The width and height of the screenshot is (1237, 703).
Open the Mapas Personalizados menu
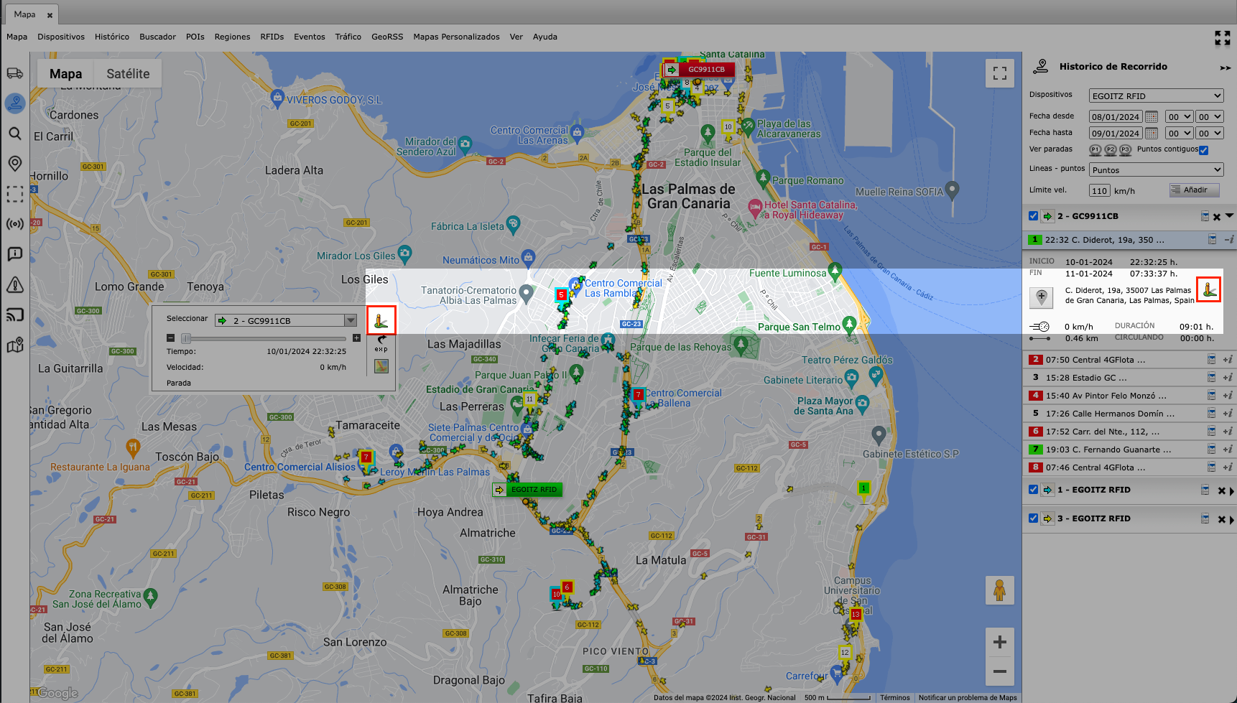[x=456, y=37]
